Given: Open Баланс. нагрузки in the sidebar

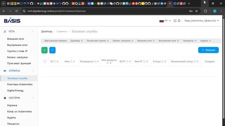Looking at the screenshot, I should [17, 57].
